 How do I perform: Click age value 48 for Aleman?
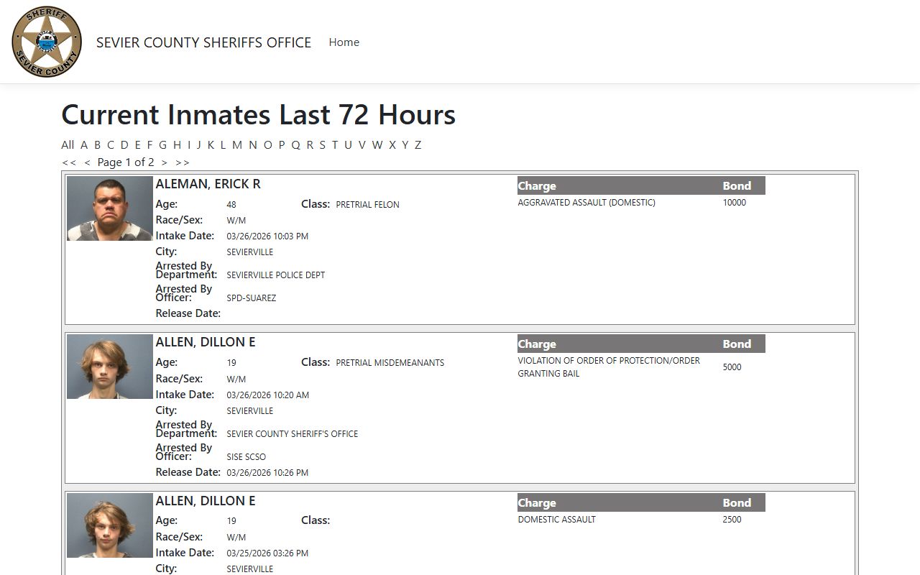231,205
